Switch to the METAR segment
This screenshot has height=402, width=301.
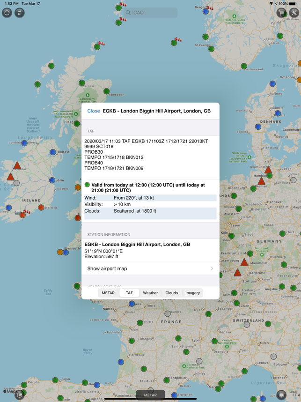[108, 293]
